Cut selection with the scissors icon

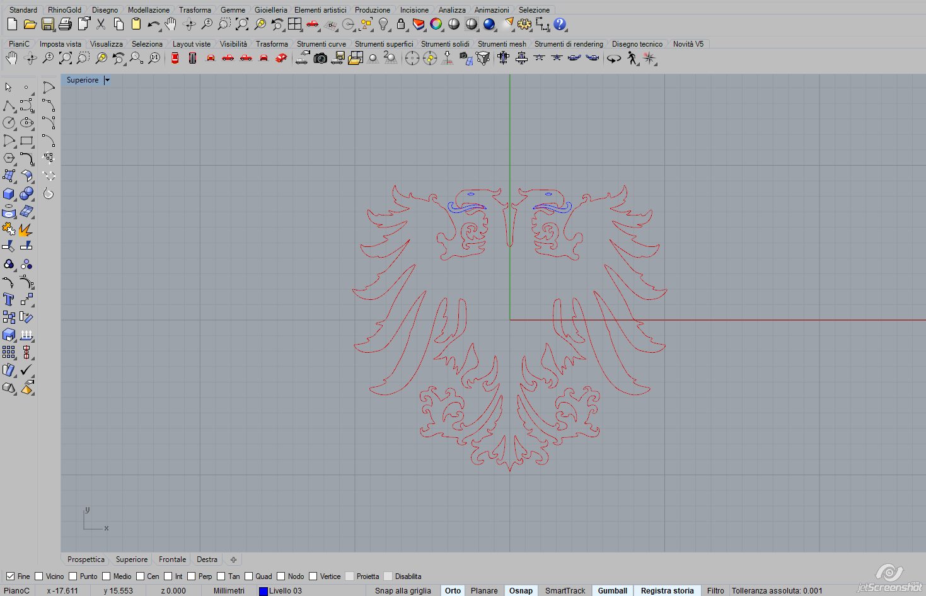pos(101,25)
